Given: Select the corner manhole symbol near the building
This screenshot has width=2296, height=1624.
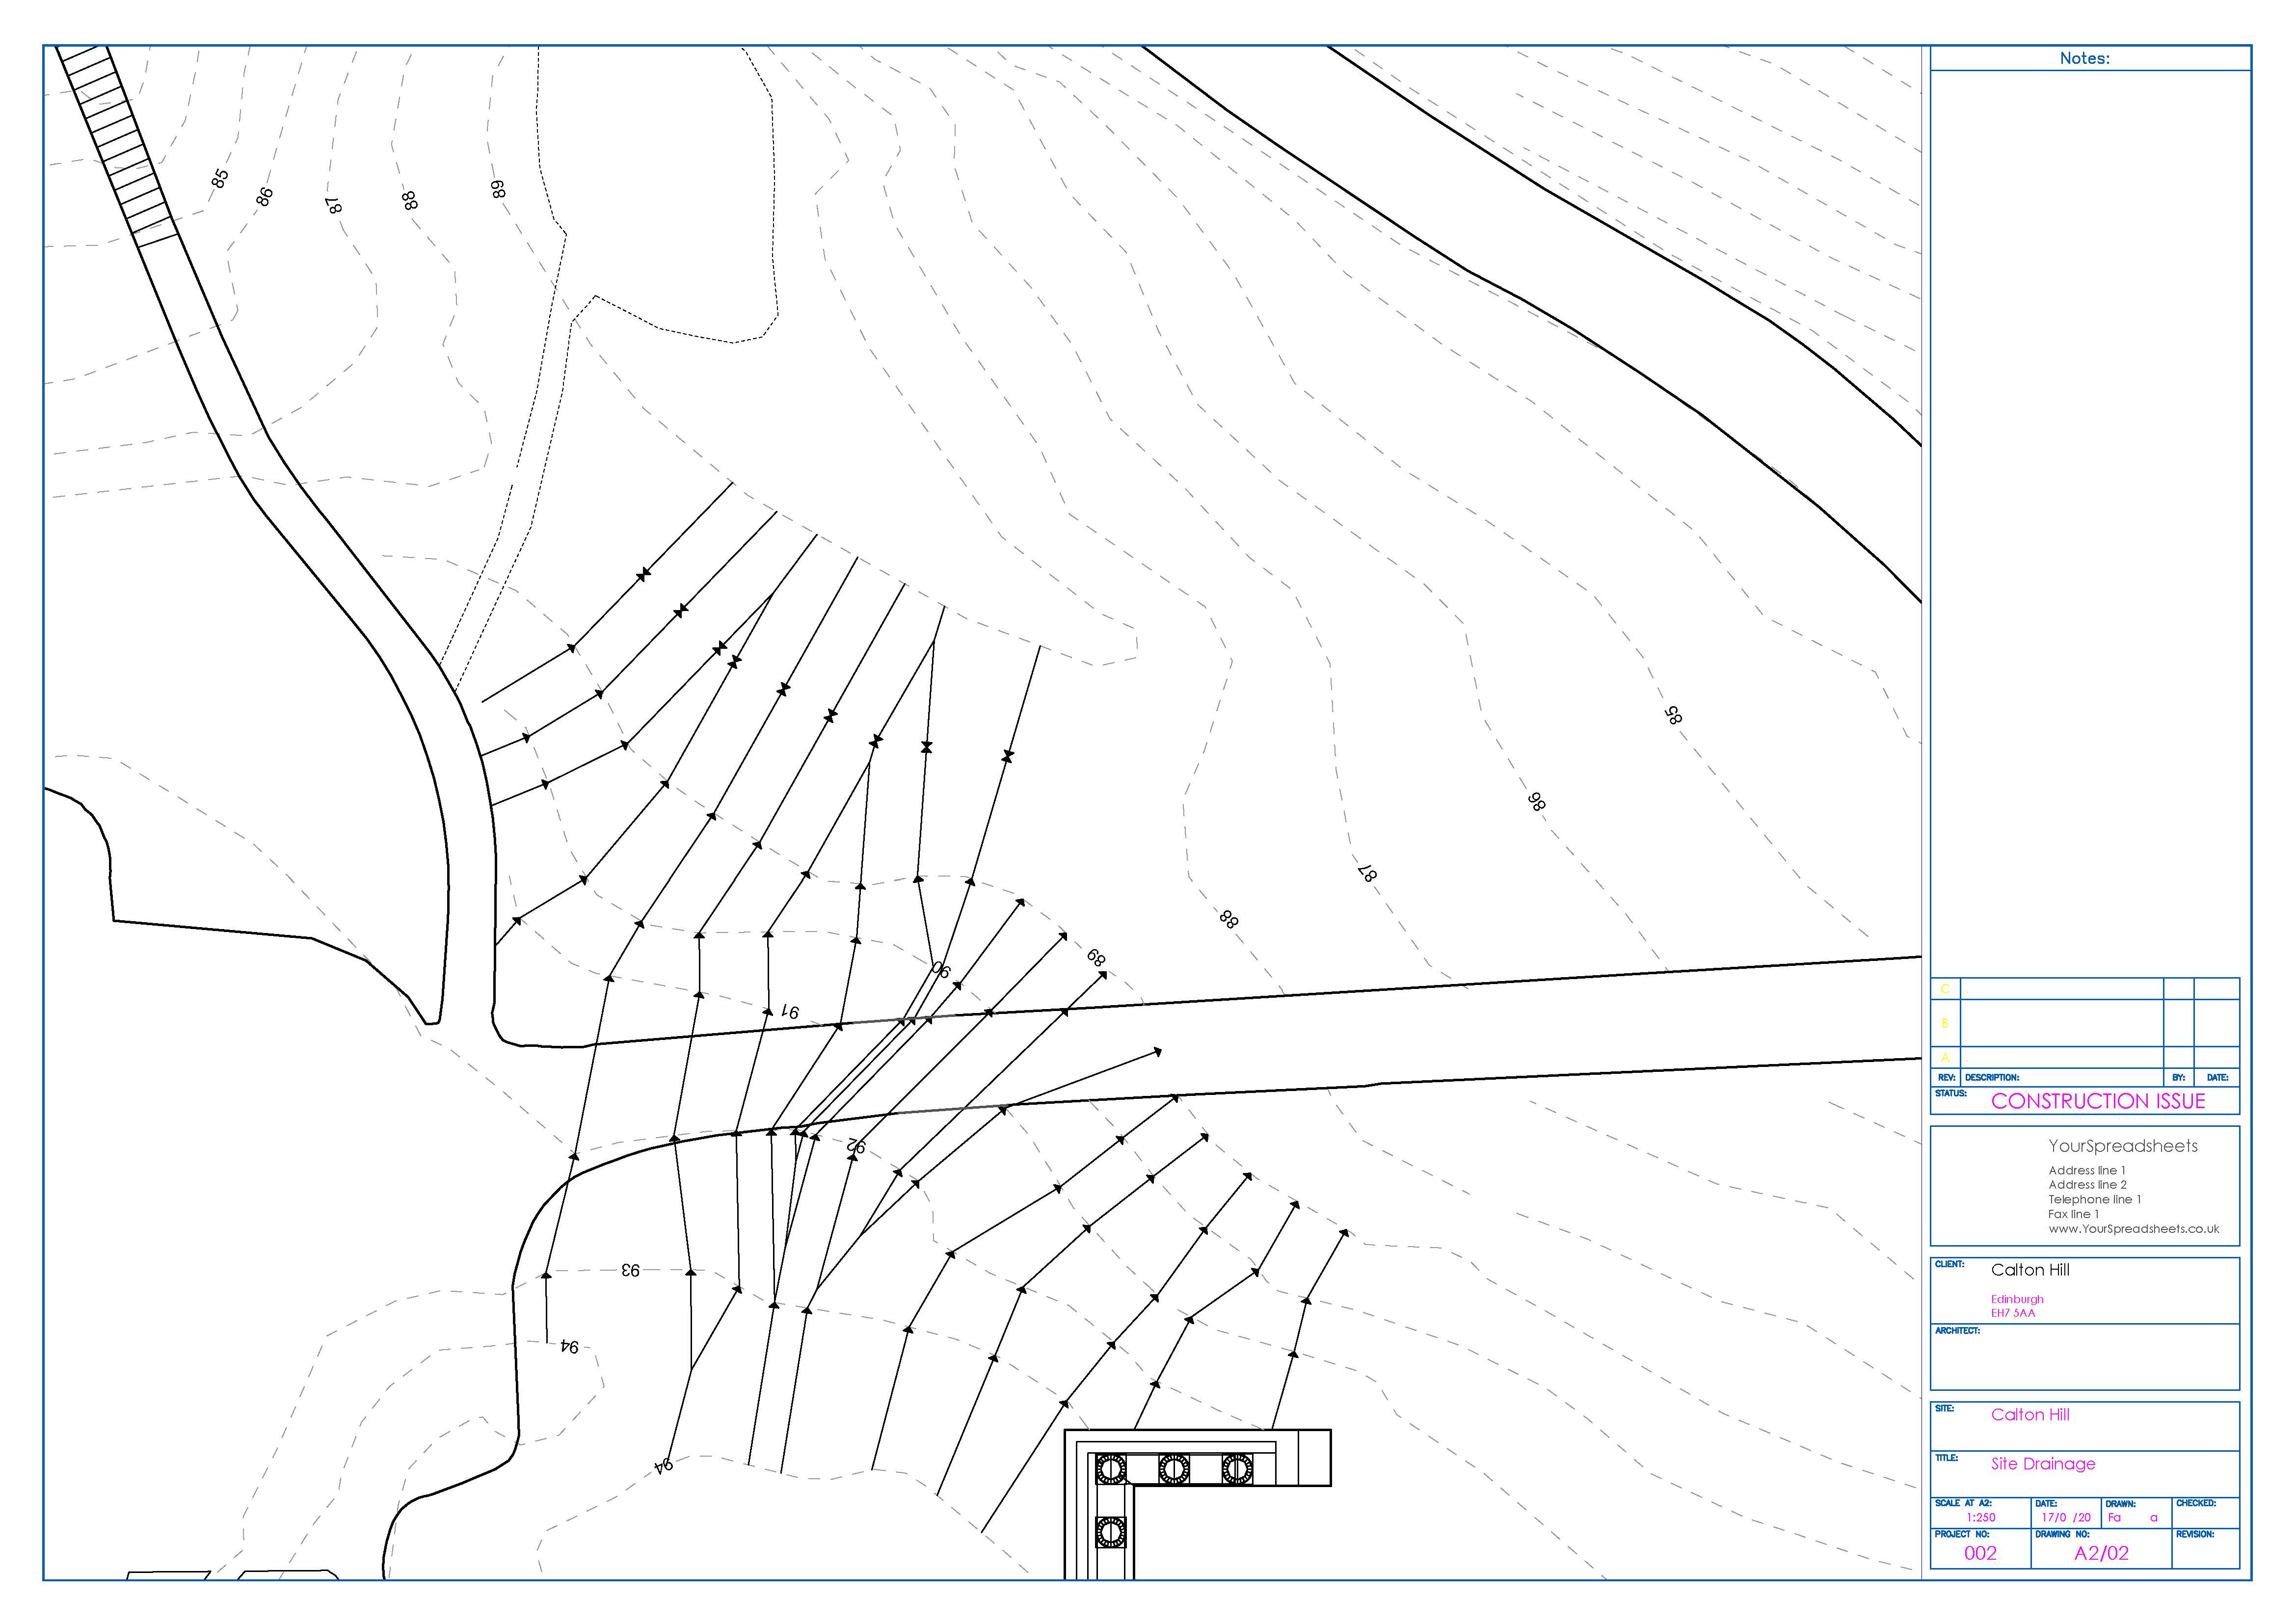Looking at the screenshot, I should coord(1111,1469).
